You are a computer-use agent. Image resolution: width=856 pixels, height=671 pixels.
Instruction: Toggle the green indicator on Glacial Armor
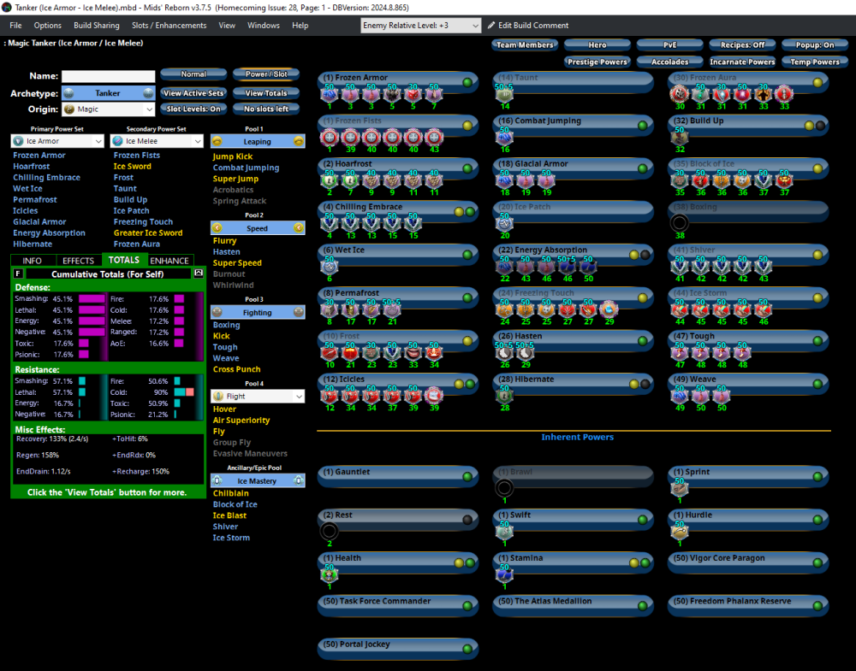[642, 168]
